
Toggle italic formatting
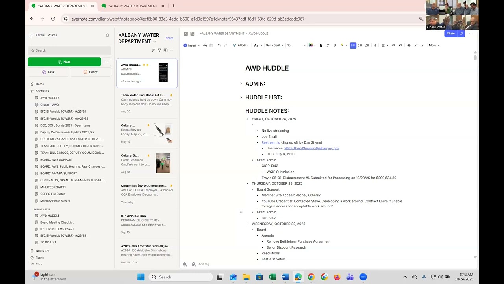click(328, 45)
